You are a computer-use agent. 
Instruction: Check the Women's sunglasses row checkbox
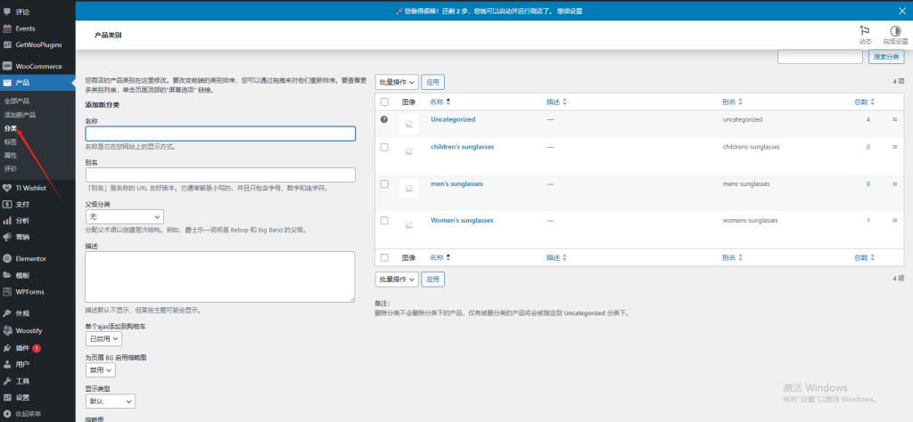pyautogui.click(x=384, y=220)
